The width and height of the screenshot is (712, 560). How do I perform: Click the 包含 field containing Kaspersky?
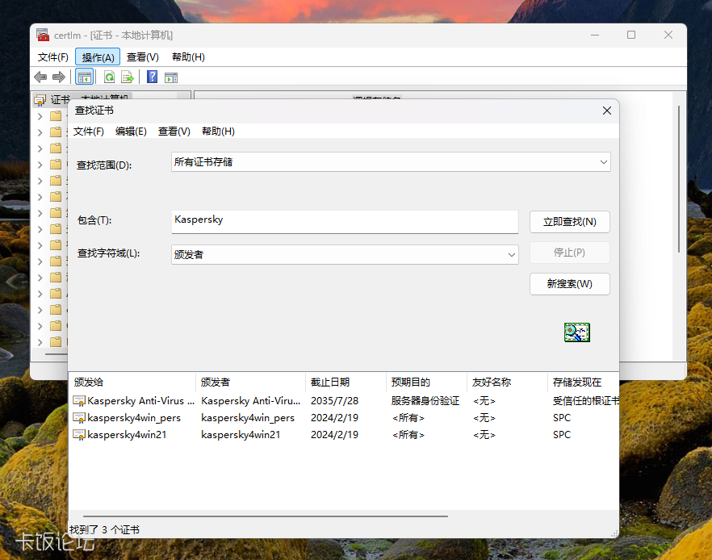coord(345,222)
